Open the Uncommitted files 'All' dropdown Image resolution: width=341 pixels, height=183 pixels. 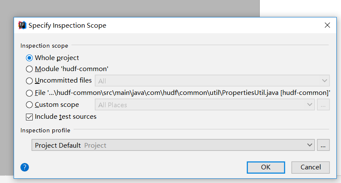(x=213, y=80)
